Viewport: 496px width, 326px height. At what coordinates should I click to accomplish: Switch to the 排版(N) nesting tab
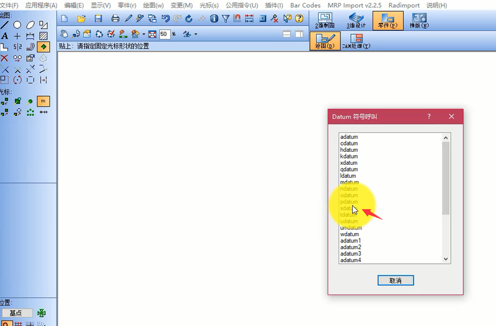419,21
